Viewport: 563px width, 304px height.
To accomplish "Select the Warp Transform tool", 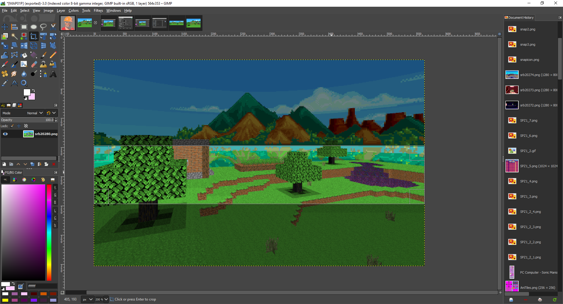I will tap(5, 55).
